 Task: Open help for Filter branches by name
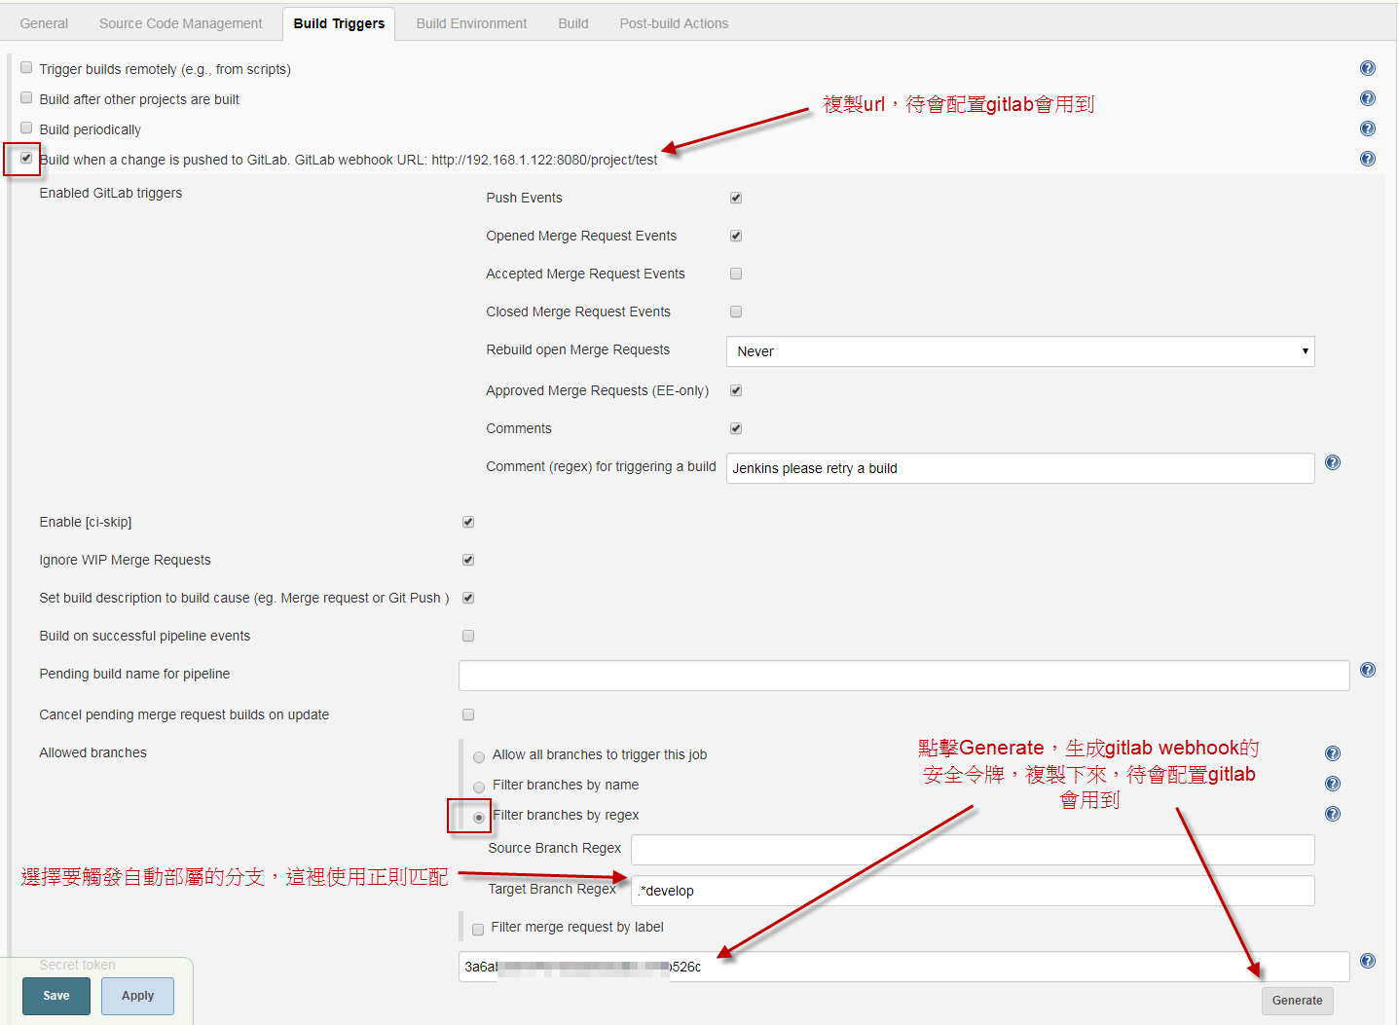[1333, 784]
